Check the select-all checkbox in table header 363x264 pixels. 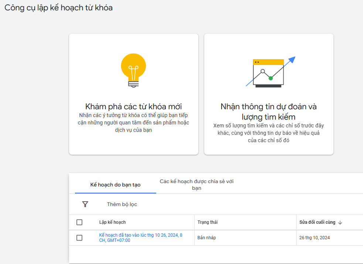pyautogui.click(x=79, y=222)
